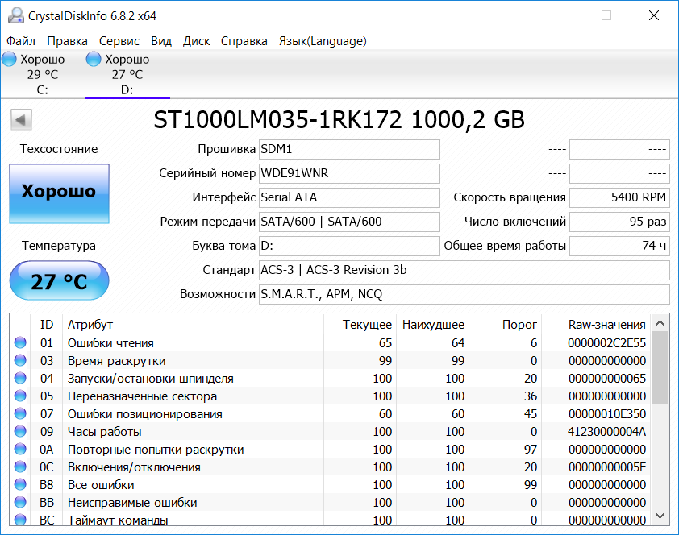Click the Хорошо health status button
This screenshot has width=679, height=535.
[60, 193]
